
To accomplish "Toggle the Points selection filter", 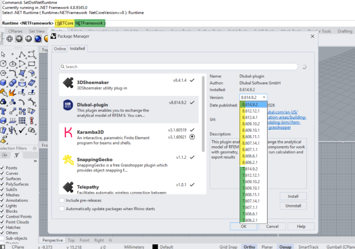I will coord(2,168).
